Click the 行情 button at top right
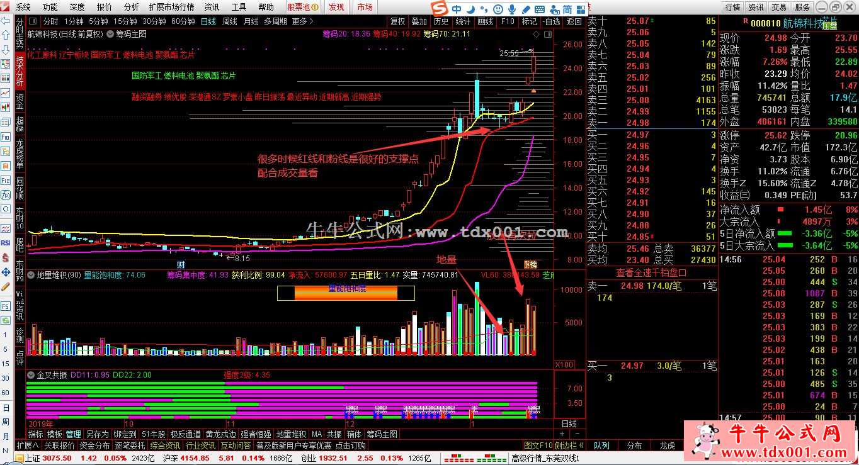859x465 pixels. [732, 7]
